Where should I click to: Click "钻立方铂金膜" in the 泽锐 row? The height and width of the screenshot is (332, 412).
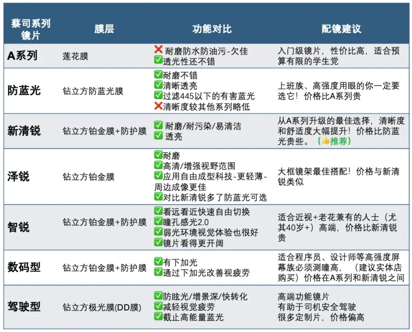click(x=89, y=177)
